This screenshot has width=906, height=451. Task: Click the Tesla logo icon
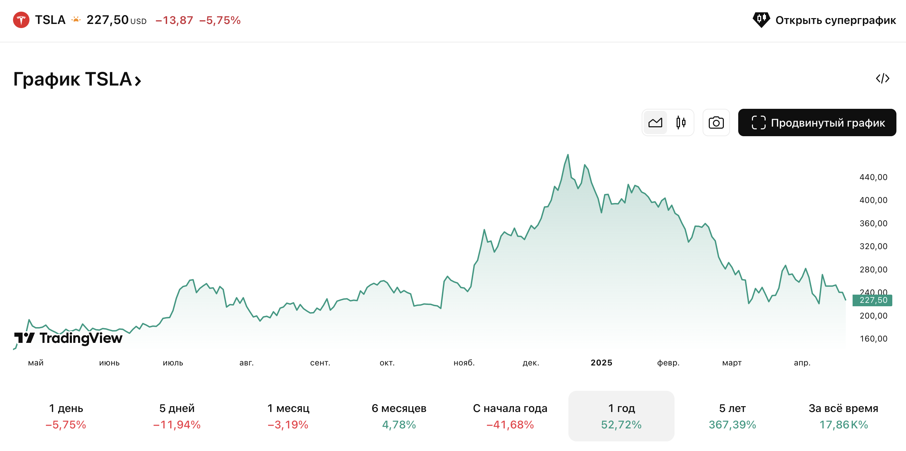pos(21,20)
